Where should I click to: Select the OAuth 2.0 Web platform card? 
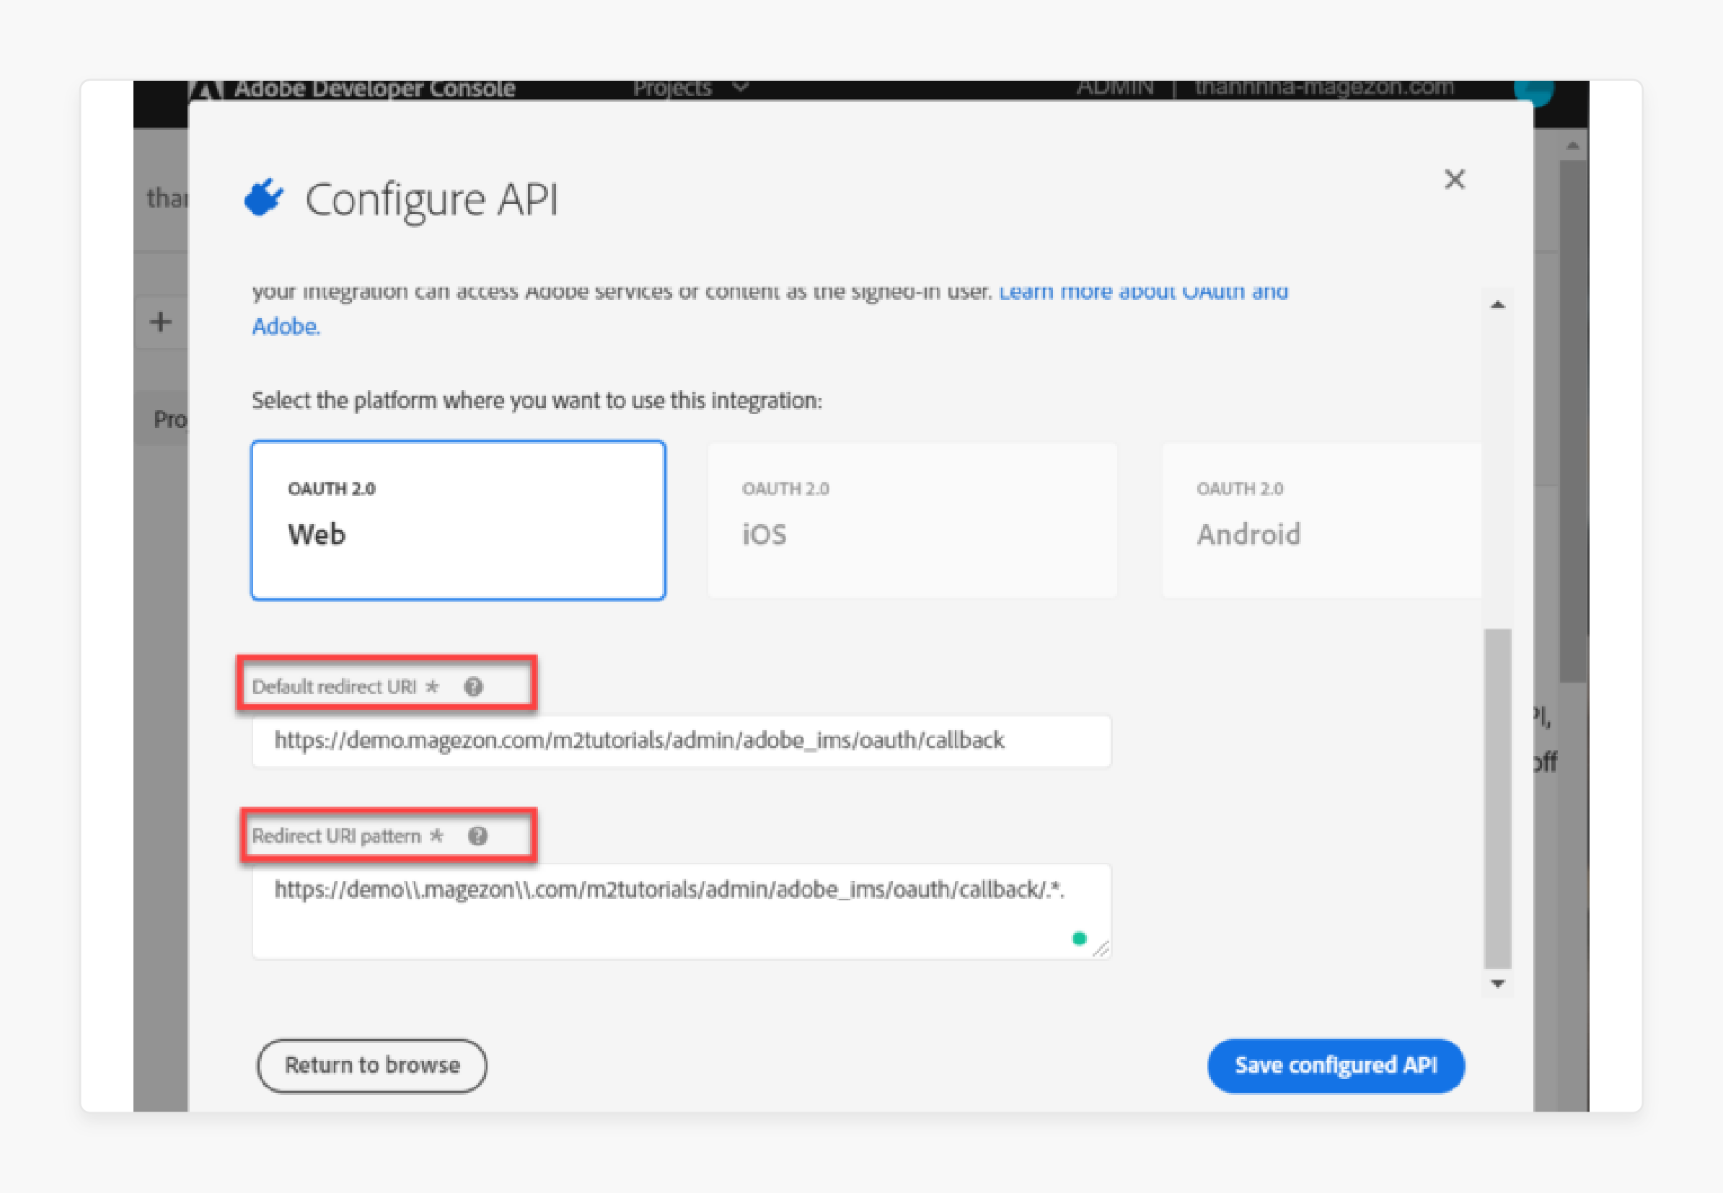[458, 520]
